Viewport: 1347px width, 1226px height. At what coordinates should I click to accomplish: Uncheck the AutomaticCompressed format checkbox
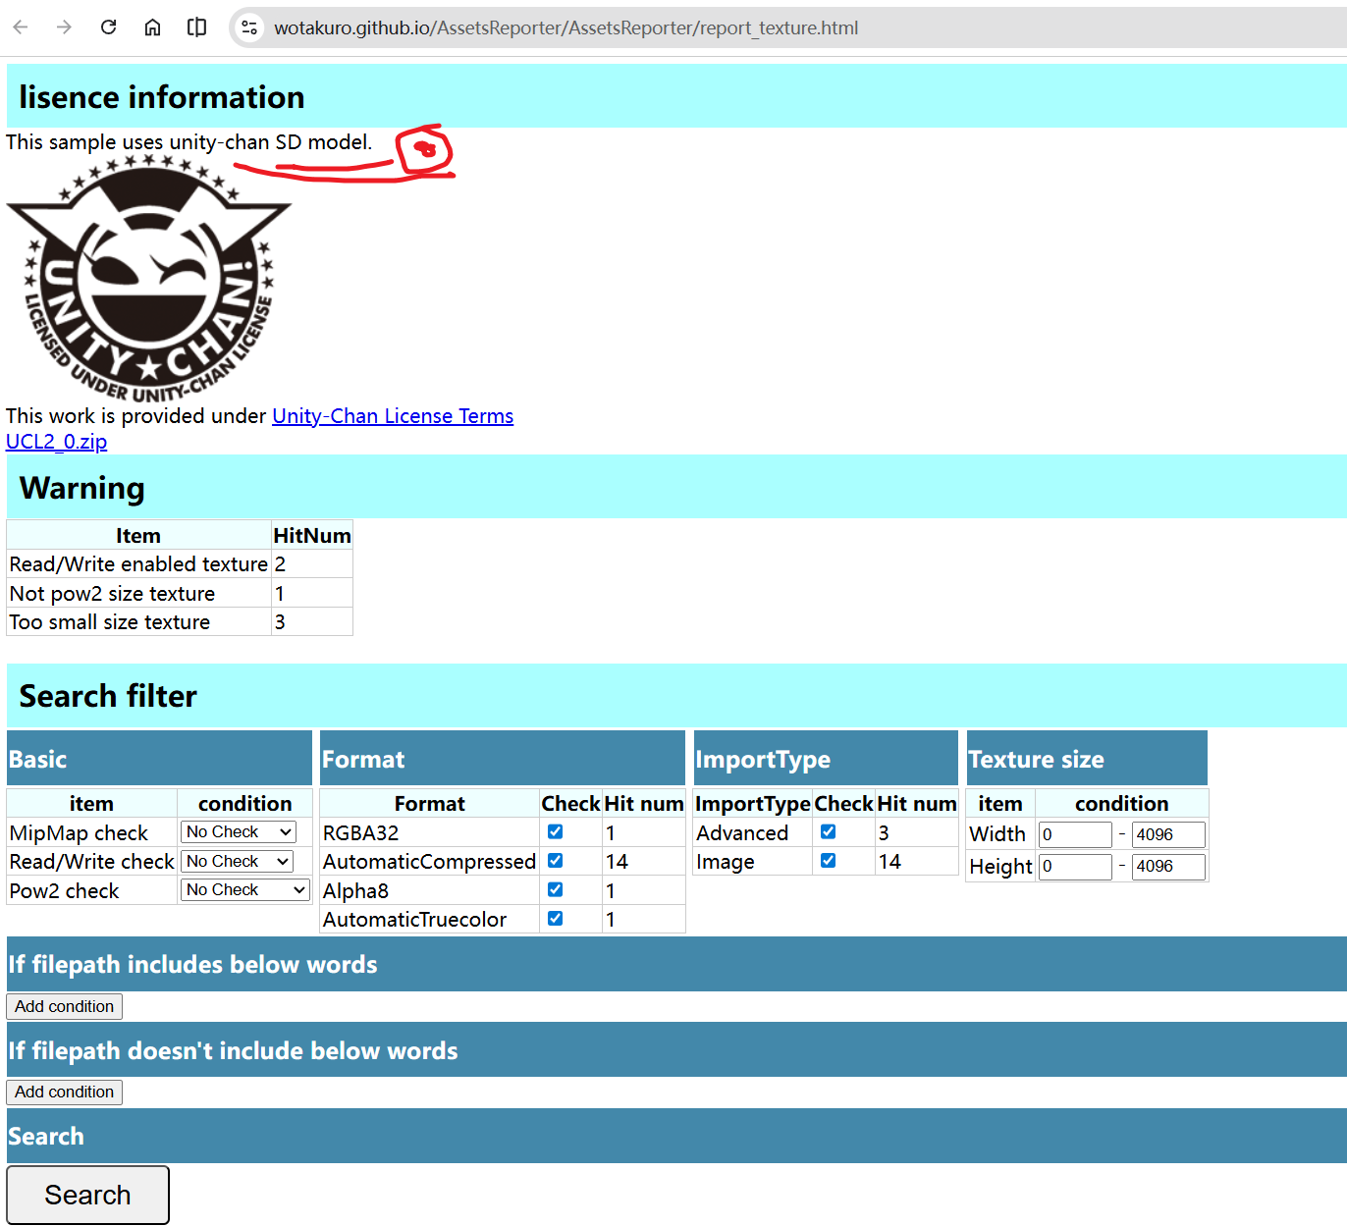click(x=555, y=860)
